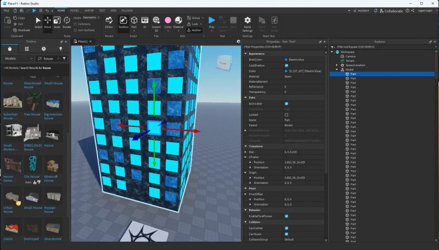Open the Terrain Editor

click(109, 22)
